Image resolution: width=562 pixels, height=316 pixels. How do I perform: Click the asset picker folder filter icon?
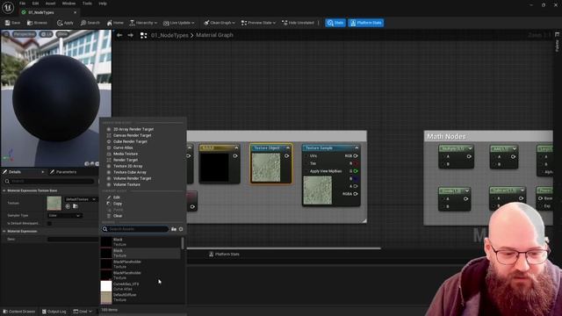click(x=174, y=229)
